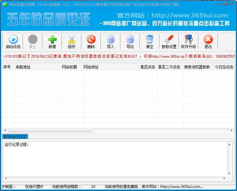Click the log panel scroll-up arrow
The width and height of the screenshot is (237, 191).
click(x=229, y=144)
